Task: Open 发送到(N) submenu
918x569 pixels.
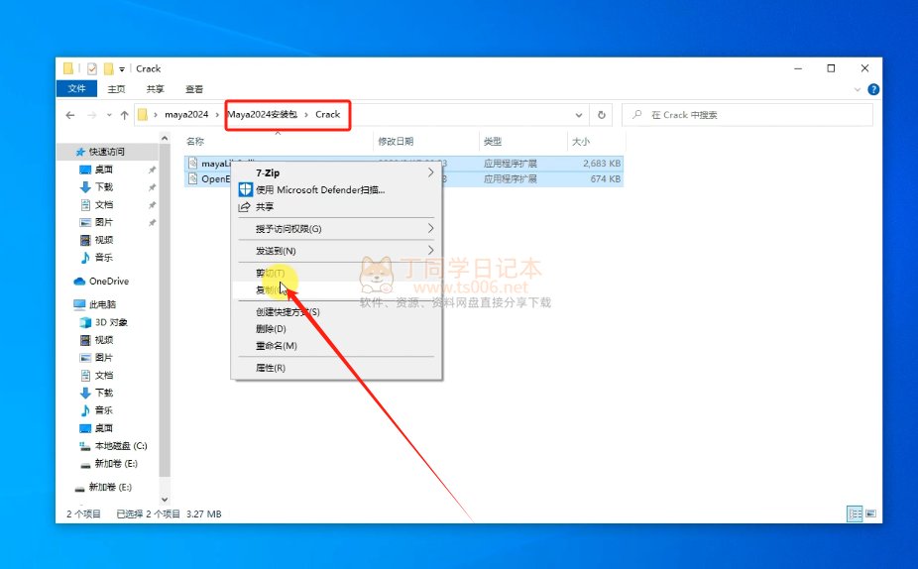Action: coord(337,251)
